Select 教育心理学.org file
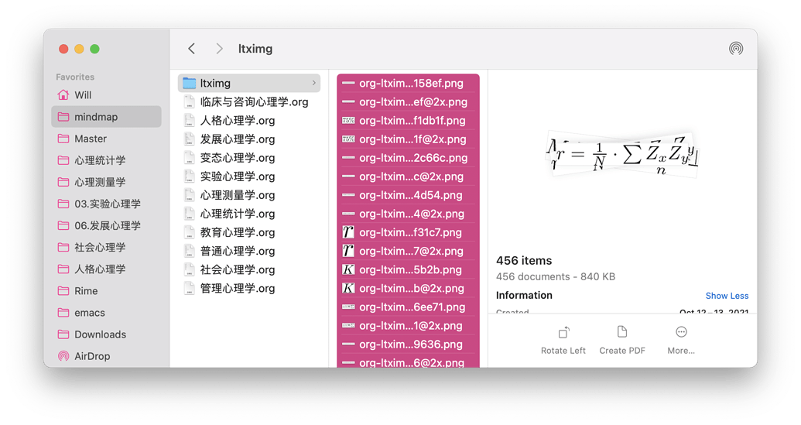This screenshot has height=425, width=801. click(248, 232)
